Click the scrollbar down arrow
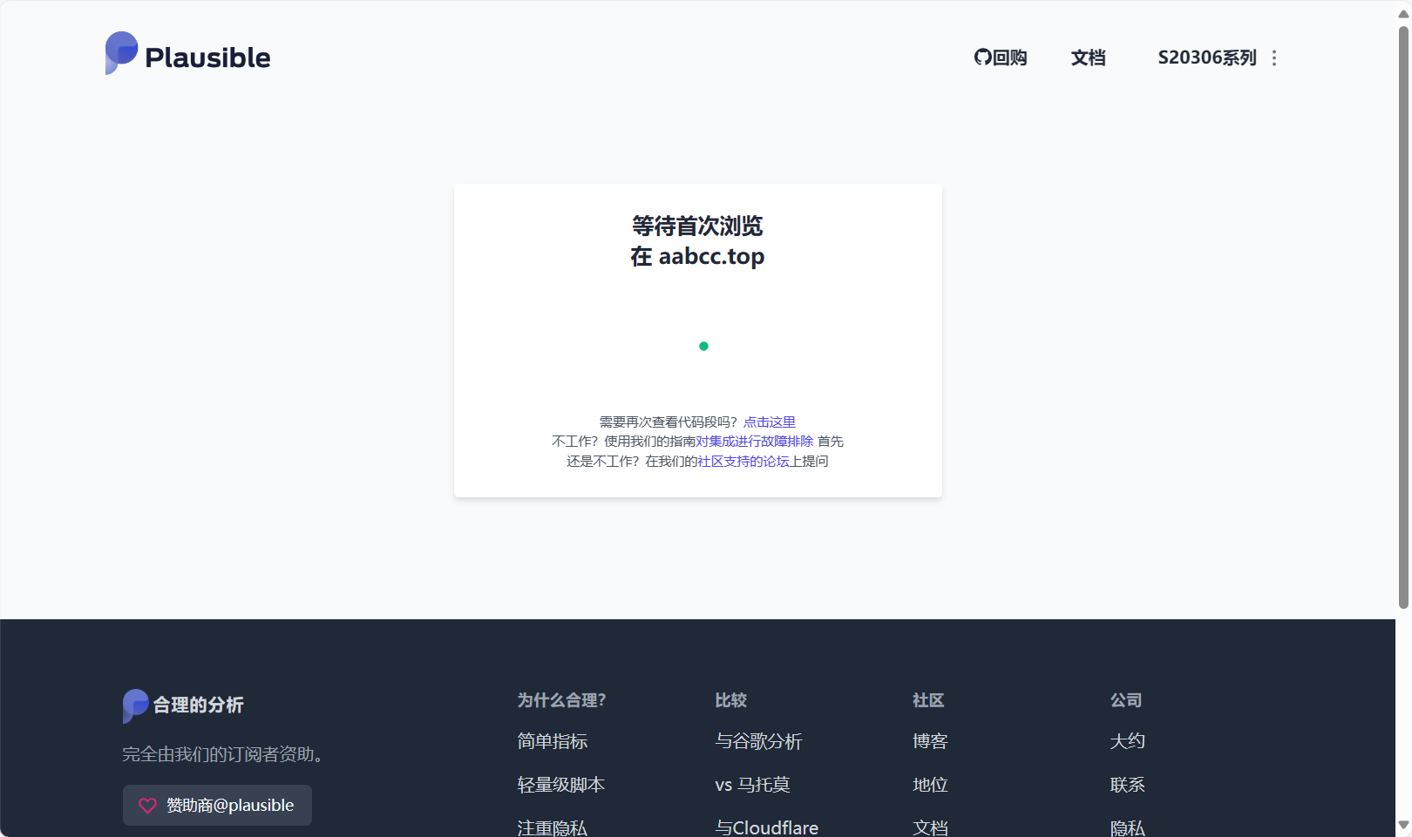 point(1403,825)
